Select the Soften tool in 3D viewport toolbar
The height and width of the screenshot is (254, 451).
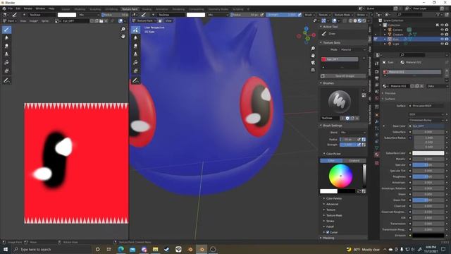(136, 37)
